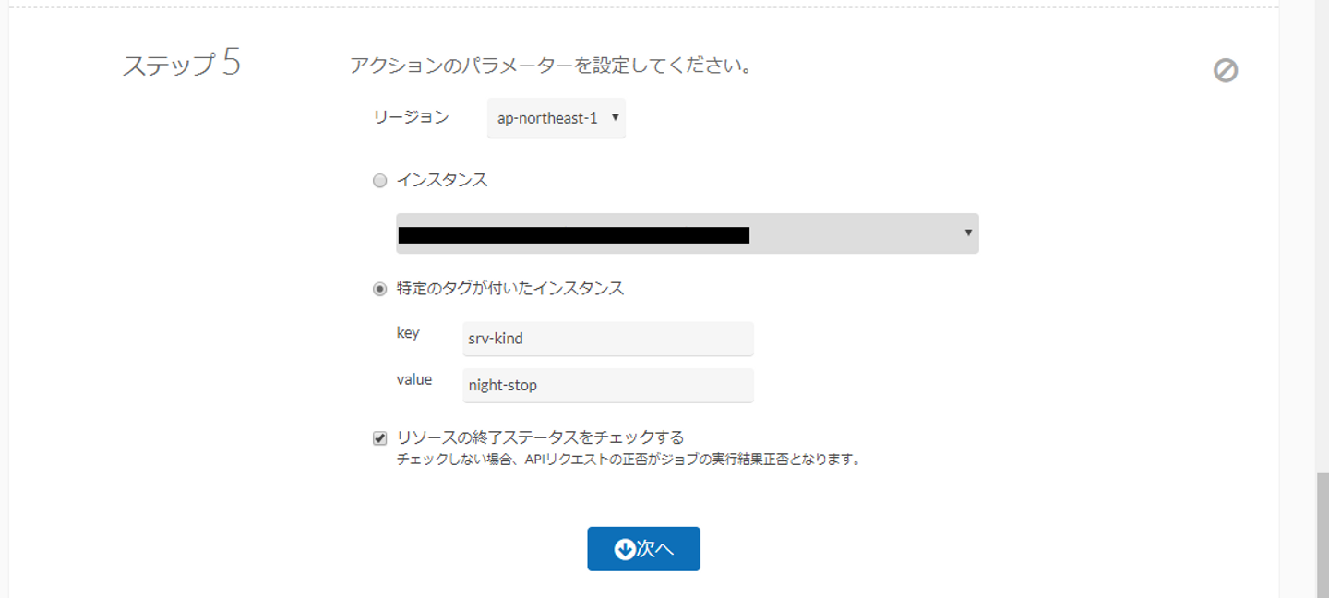Click the インスタンス radio label text
The height and width of the screenshot is (598, 1329).
(x=442, y=181)
